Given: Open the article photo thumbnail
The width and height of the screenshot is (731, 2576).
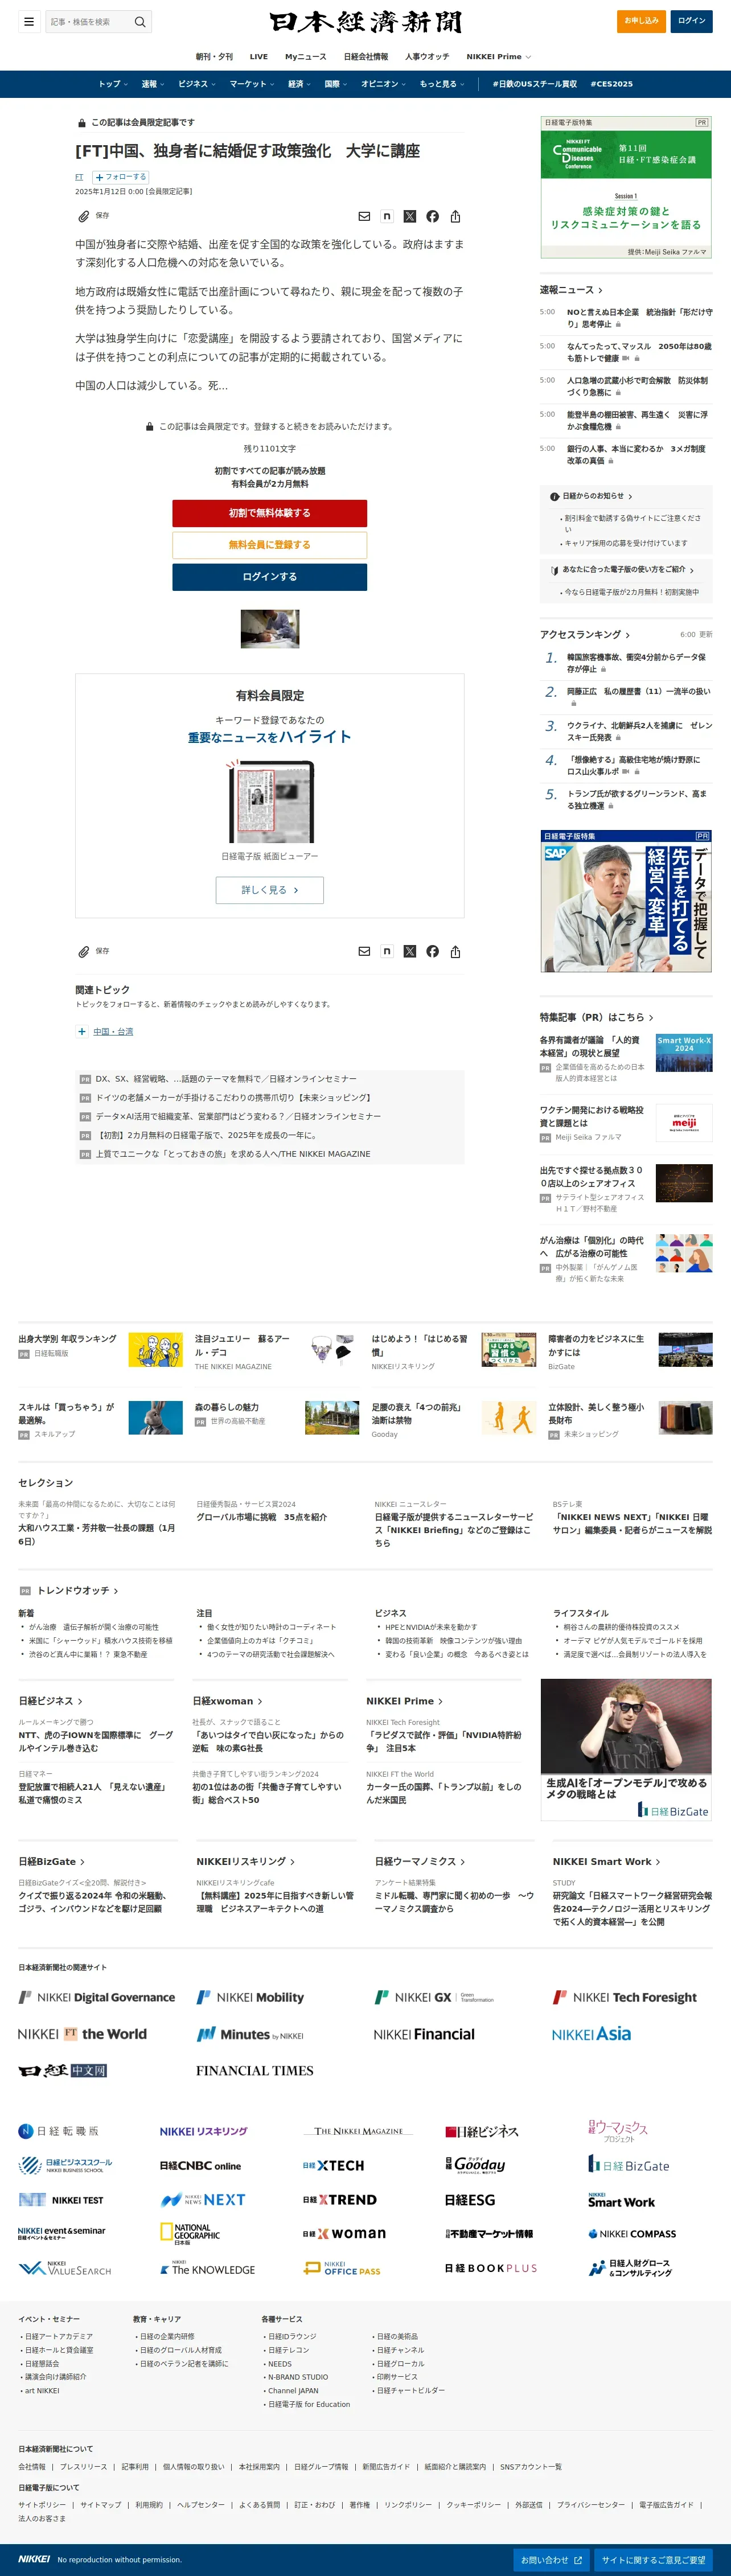Looking at the screenshot, I should pos(269,629).
